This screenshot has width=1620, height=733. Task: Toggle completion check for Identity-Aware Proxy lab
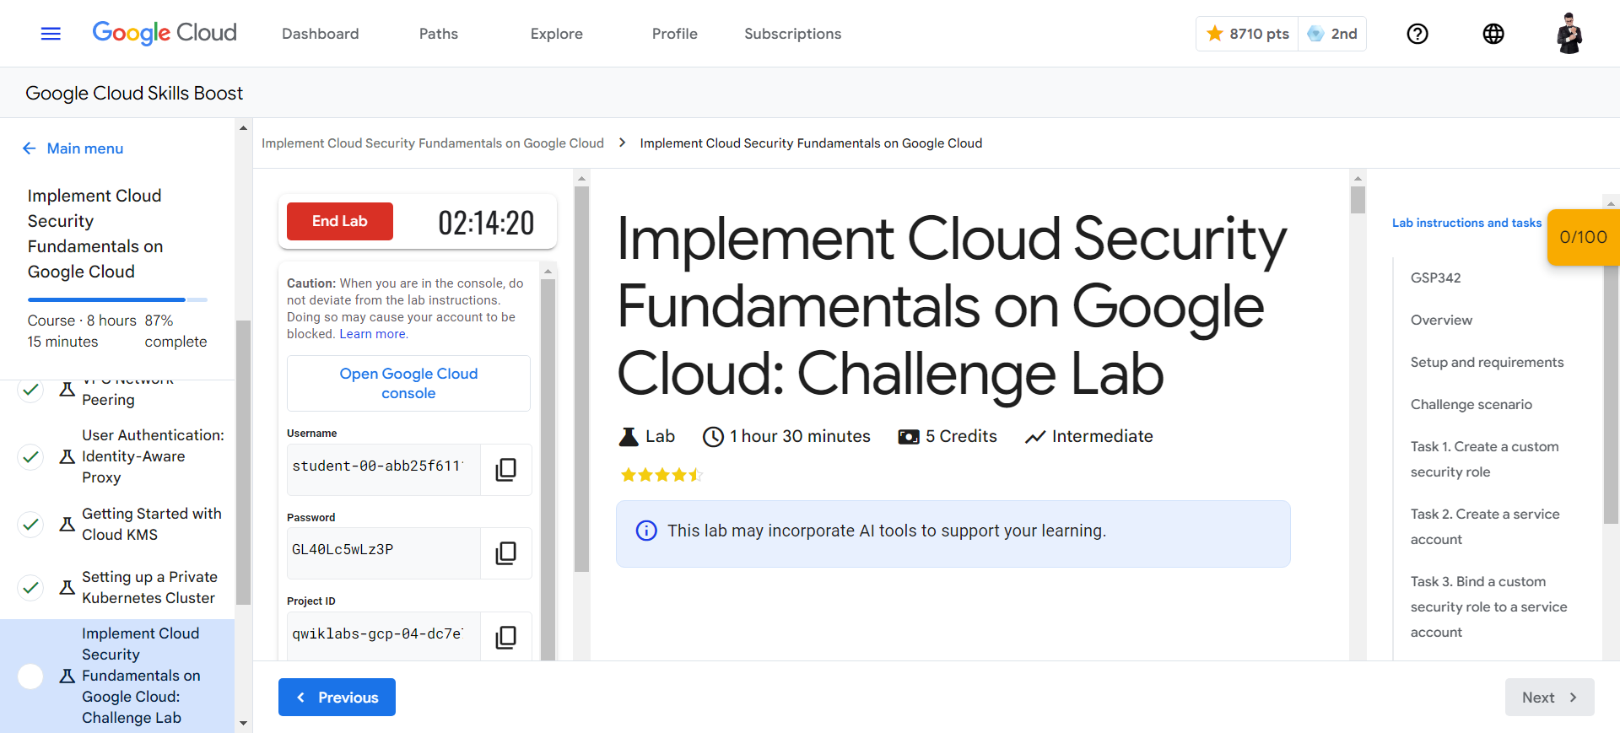point(31,456)
